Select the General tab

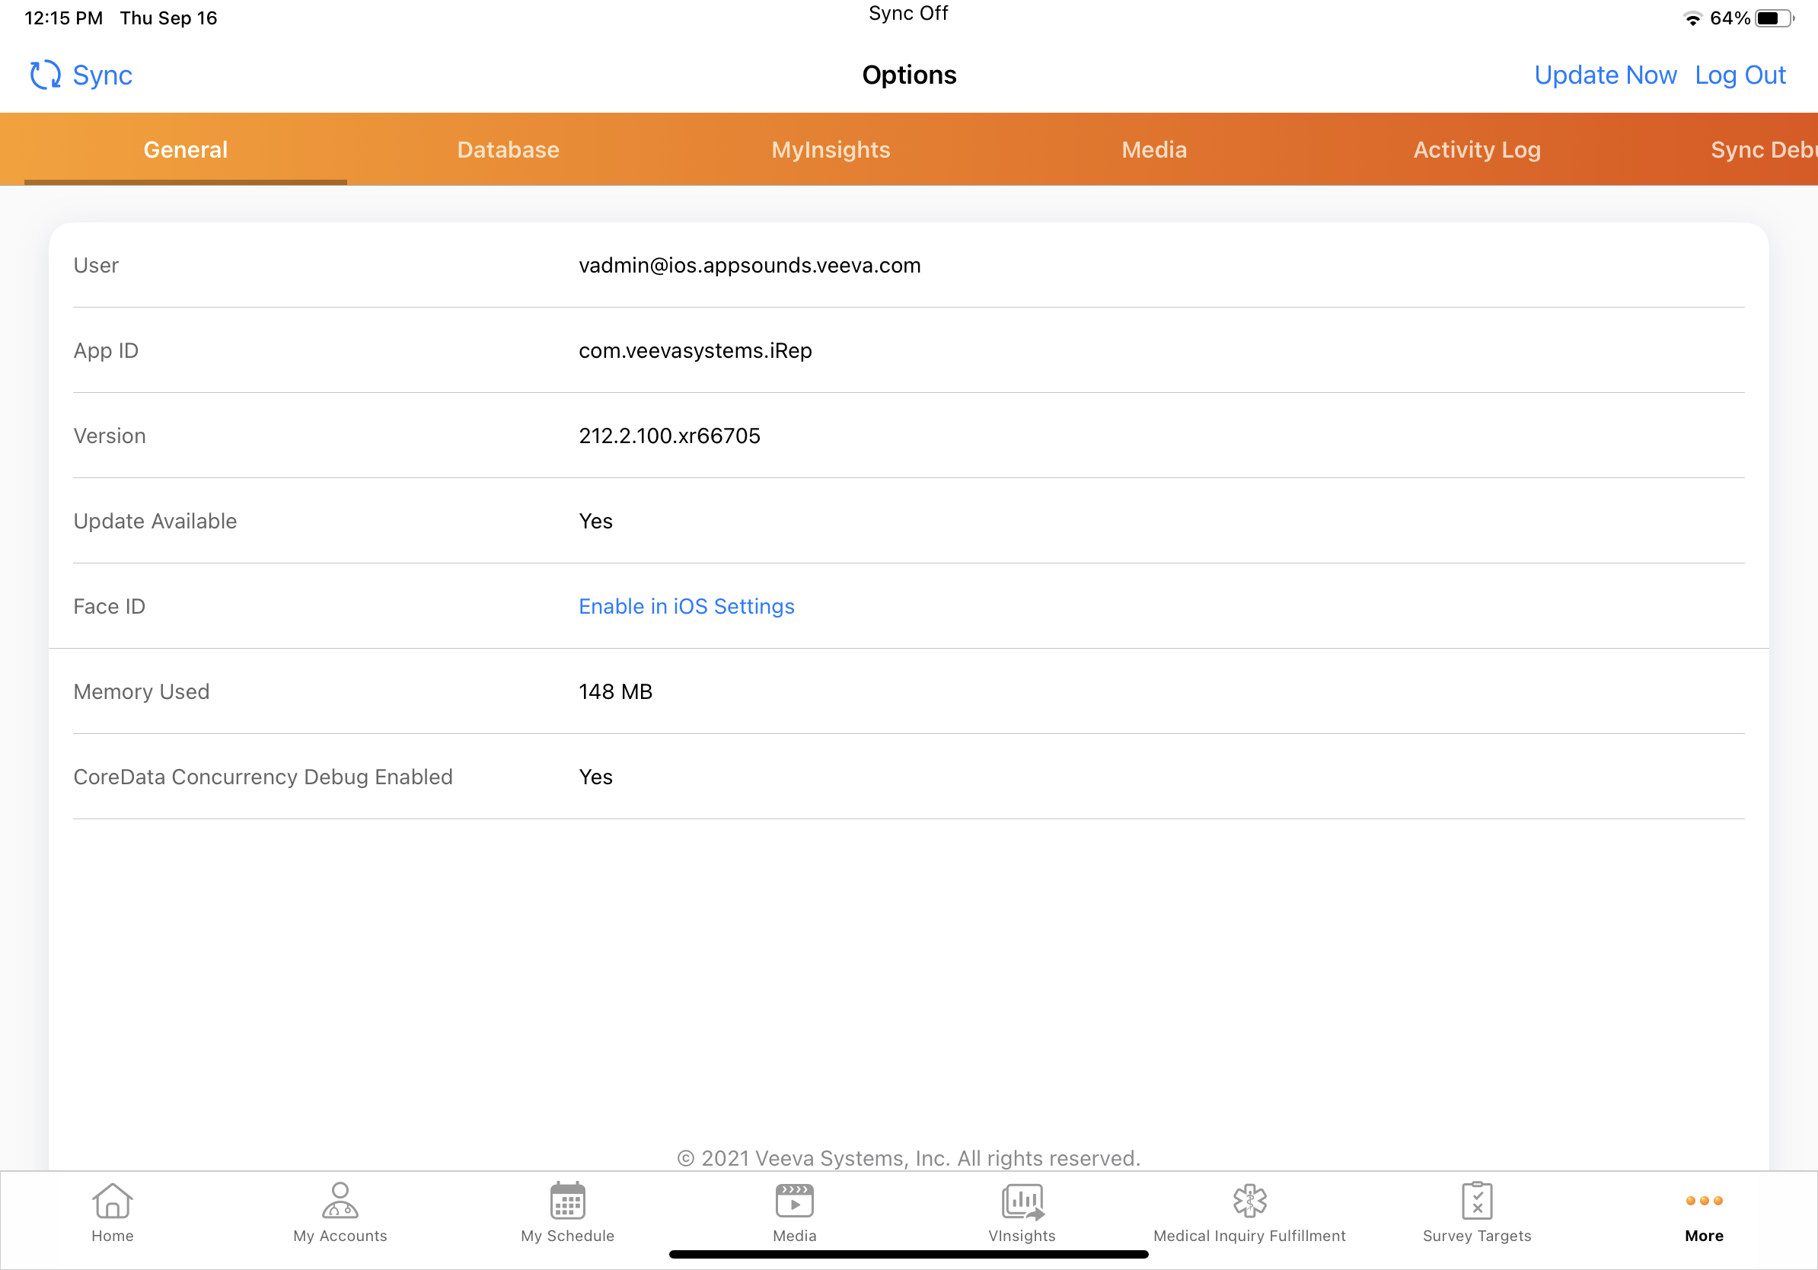pos(185,150)
